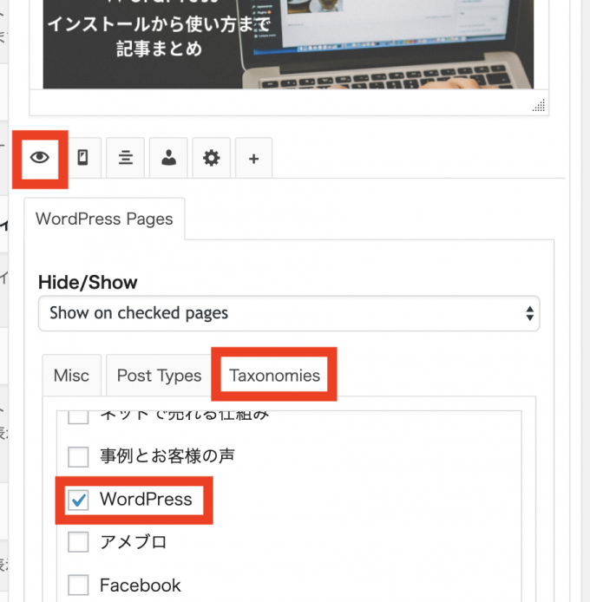Click the アメブロ category label
The image size is (590, 602).
(x=134, y=542)
